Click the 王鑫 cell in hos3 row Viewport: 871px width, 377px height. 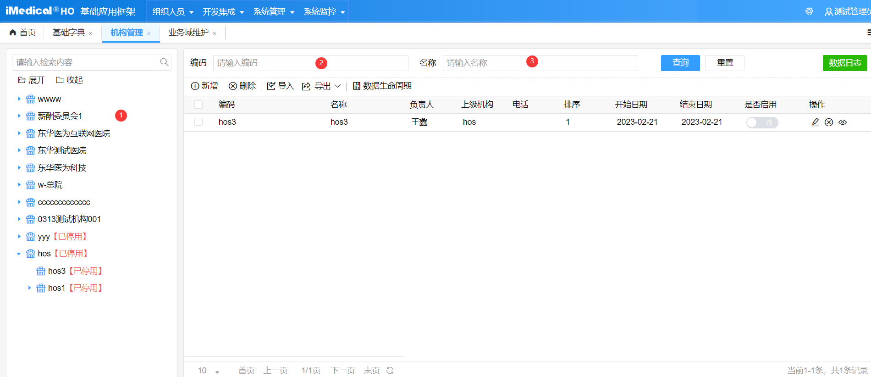click(419, 122)
